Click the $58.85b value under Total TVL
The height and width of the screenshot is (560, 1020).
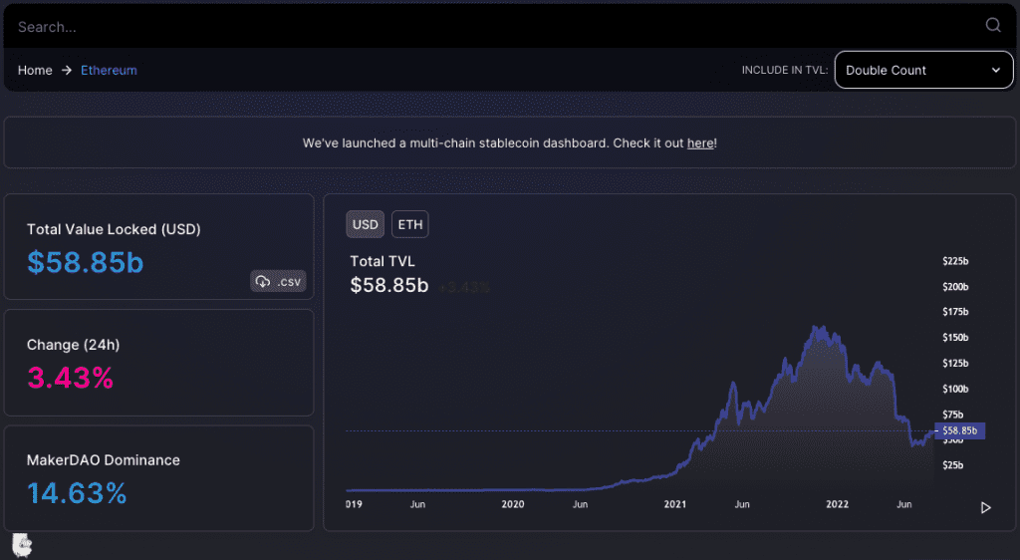tap(389, 286)
